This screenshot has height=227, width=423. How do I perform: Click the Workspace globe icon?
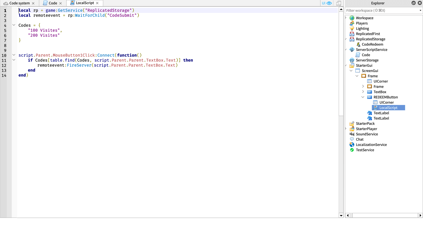tap(352, 18)
